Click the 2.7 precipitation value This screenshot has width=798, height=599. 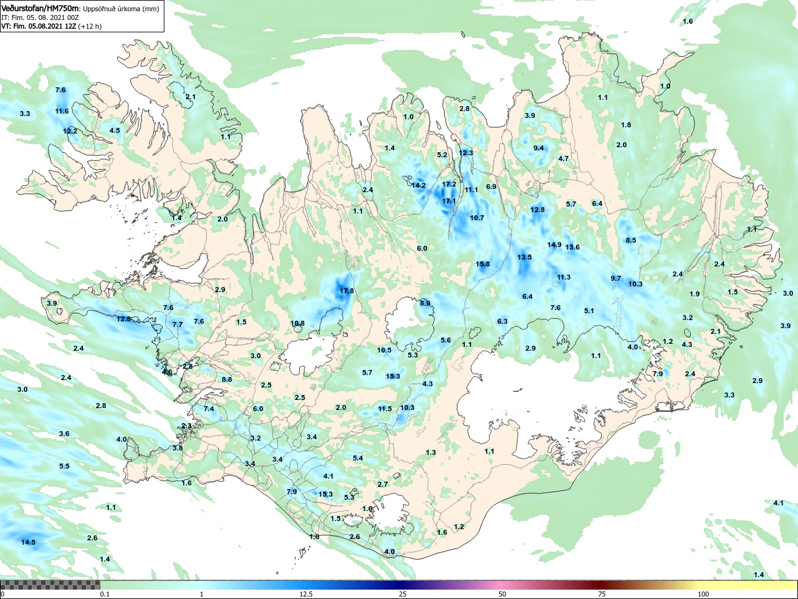[x=383, y=484]
